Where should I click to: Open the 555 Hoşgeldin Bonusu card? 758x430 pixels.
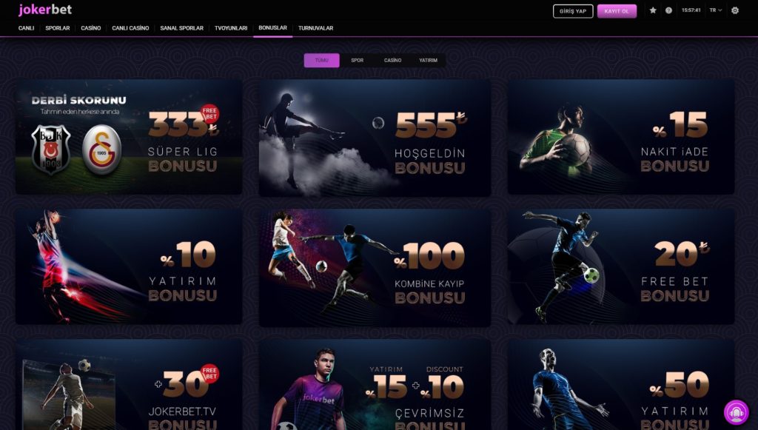coord(375,138)
